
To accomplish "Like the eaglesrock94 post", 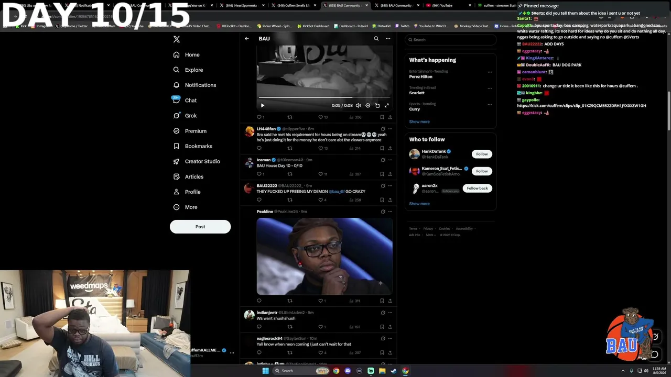I will [321, 352].
